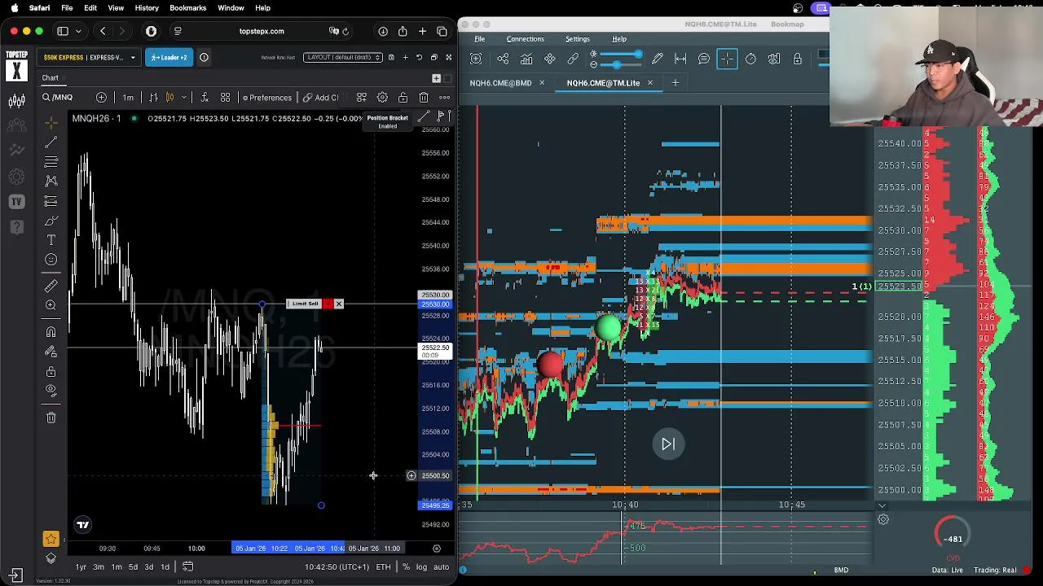The image size is (1043, 586).
Task: Click the alert info icon next to Leader
Action: click(204, 58)
